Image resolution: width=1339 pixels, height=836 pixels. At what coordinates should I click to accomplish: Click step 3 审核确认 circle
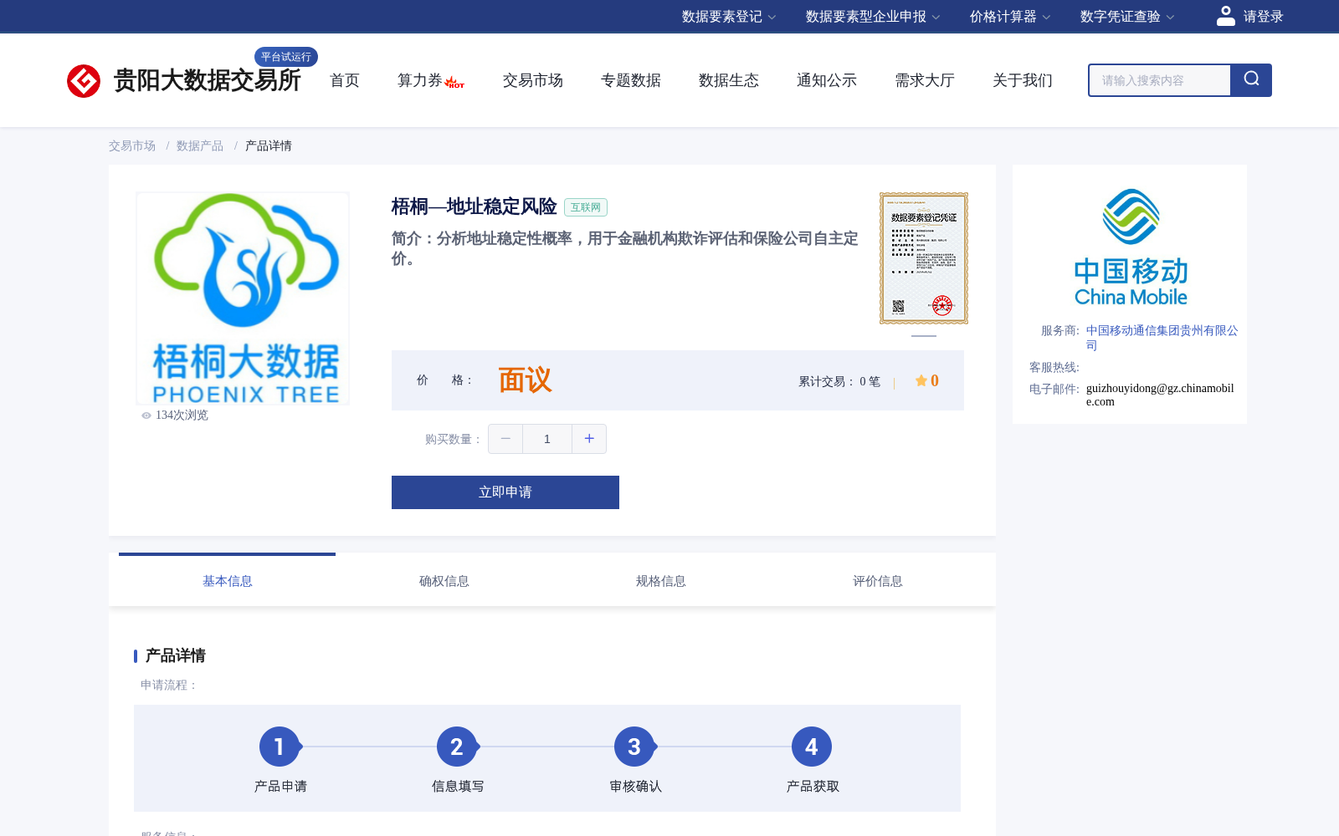[x=634, y=747]
